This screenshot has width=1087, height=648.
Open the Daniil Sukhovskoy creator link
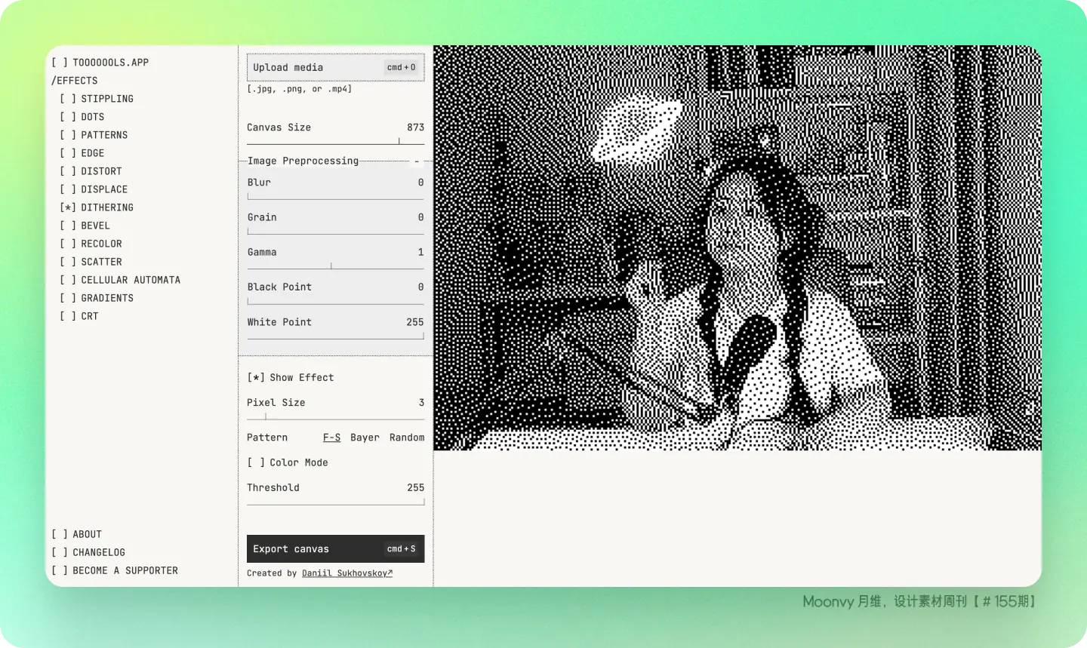pyautogui.click(x=346, y=573)
